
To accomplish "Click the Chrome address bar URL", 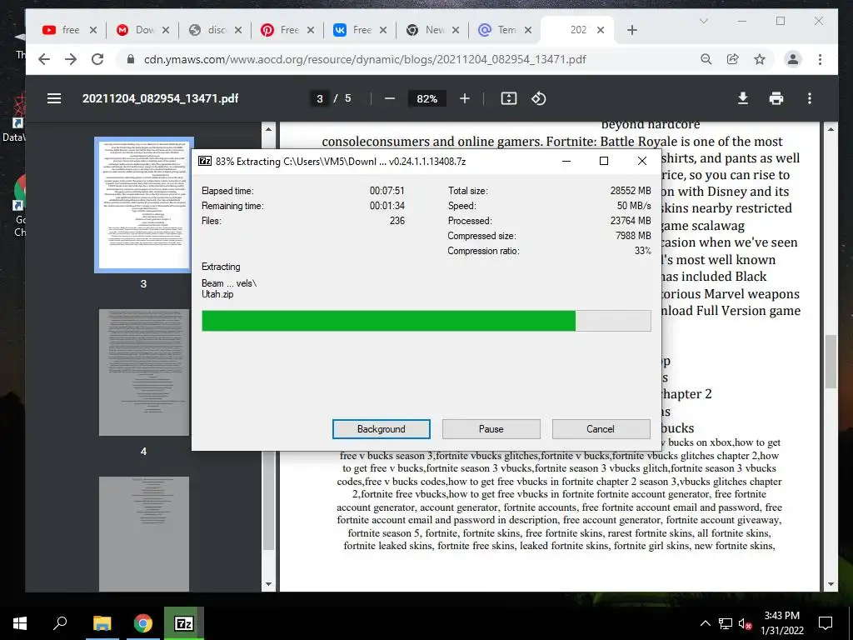I will pos(365,59).
